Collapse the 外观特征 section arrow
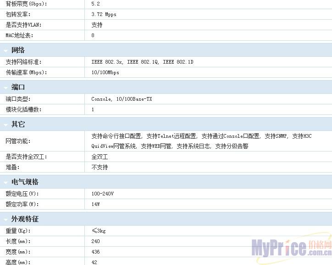This screenshot has width=332, height=265. 6,220
